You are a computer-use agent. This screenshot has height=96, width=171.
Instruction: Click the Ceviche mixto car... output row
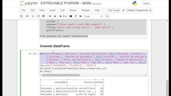[72, 91]
